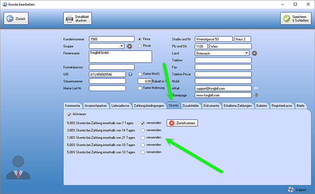Switch to the Lieferadresse tab
The image size is (315, 194).
click(x=120, y=106)
